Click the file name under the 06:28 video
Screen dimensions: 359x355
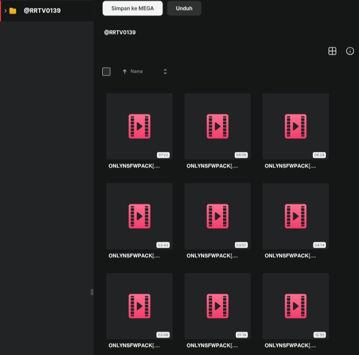pos(290,166)
